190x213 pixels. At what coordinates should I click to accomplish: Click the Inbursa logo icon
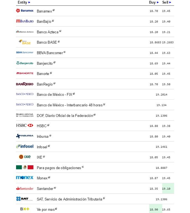(x=25, y=136)
